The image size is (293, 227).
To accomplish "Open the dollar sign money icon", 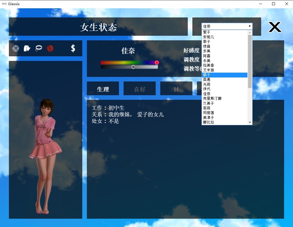I will [x=73, y=48].
